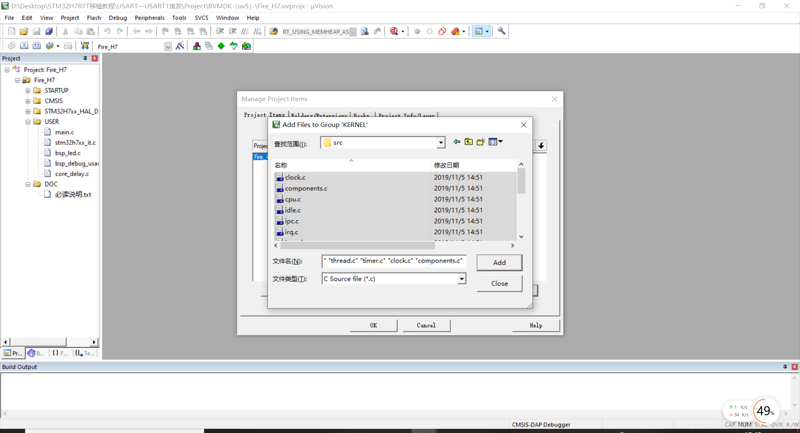The height and width of the screenshot is (433, 800).
Task: Click the Manage Run-Time Environment green diamond icon
Action: 221,46
